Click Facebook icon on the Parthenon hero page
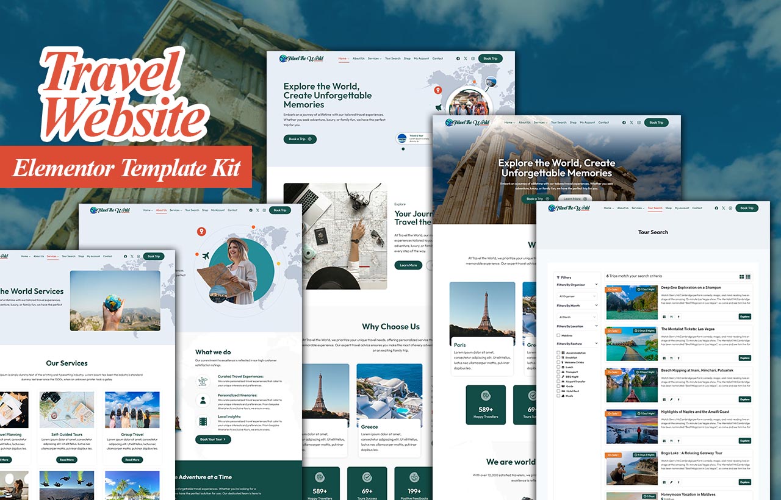The height and width of the screenshot is (500, 781). tap(624, 123)
